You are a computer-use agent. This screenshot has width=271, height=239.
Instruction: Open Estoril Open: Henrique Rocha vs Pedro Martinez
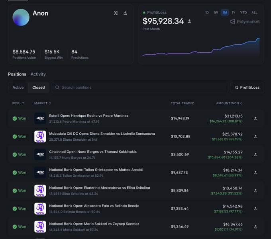click(x=88, y=116)
